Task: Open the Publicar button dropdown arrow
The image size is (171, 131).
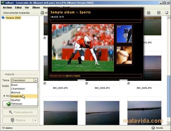Action: tap(35, 120)
